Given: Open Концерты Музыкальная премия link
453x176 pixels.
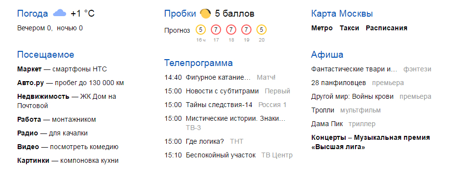Looking at the screenshot, I should pos(371,142).
